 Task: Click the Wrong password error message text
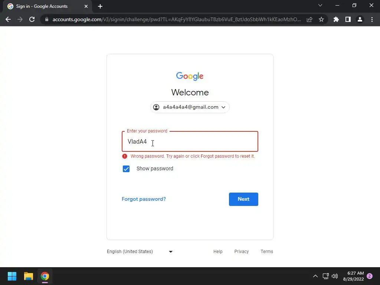(x=193, y=156)
